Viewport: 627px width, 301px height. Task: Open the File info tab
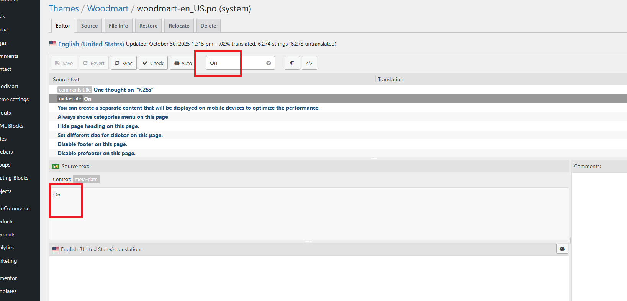click(118, 26)
